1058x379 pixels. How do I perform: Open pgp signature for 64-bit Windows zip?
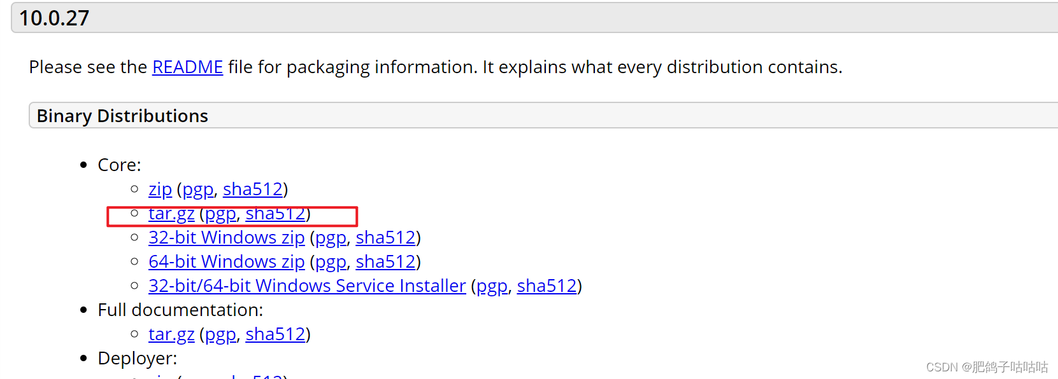(331, 262)
